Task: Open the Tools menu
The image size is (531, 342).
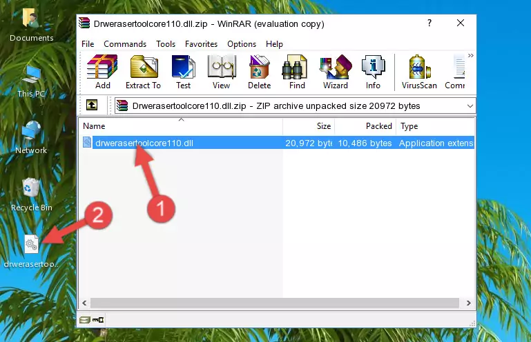Action: [166, 44]
